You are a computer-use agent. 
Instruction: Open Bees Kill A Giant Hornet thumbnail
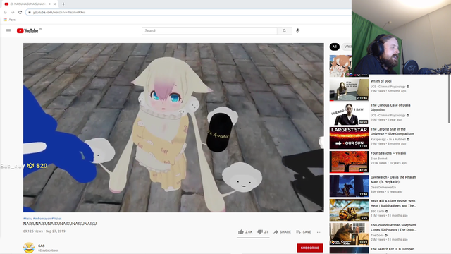pos(350,210)
